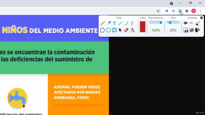
Task: Open the profile avatar A
Action: [193, 11]
